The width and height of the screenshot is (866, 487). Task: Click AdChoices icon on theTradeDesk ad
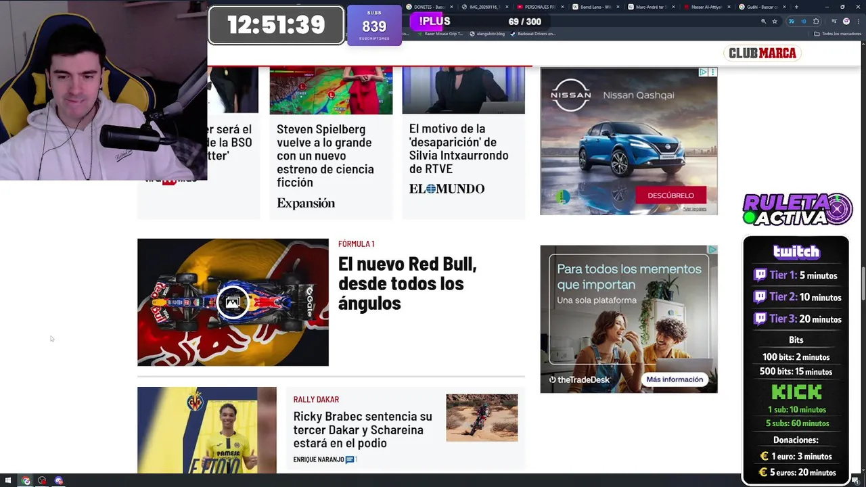712,250
